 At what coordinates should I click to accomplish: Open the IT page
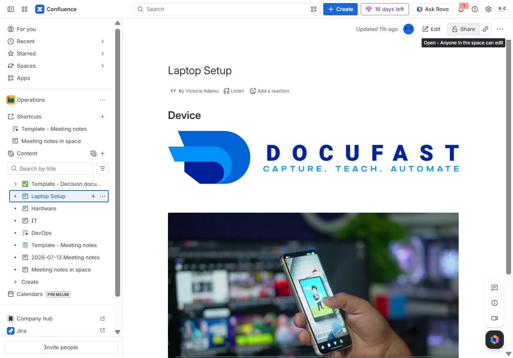34,221
